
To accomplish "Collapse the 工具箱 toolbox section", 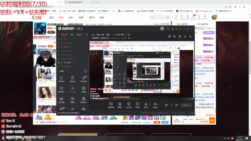I will [85, 71].
